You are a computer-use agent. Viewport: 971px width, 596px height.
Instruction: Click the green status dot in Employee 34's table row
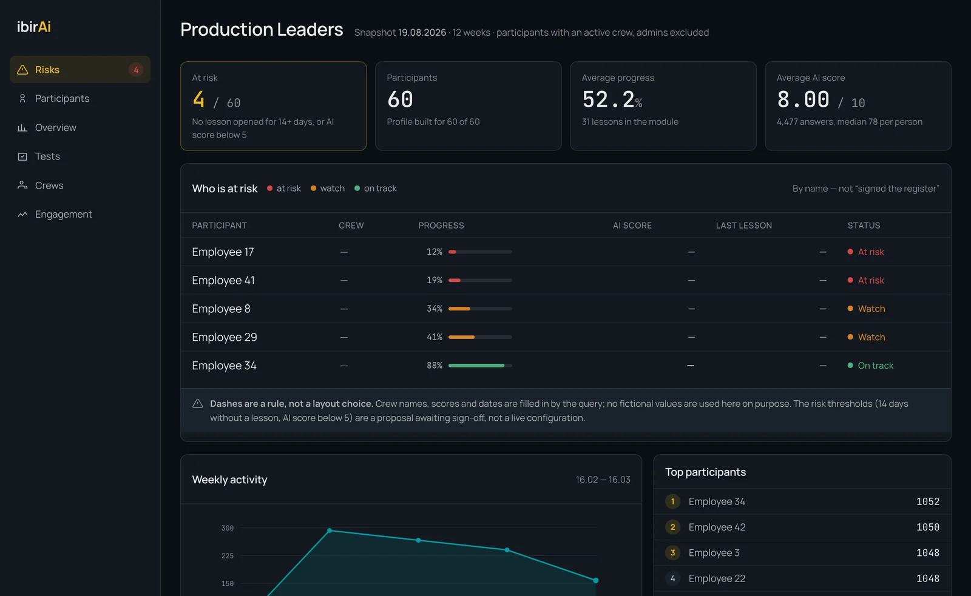tap(850, 366)
